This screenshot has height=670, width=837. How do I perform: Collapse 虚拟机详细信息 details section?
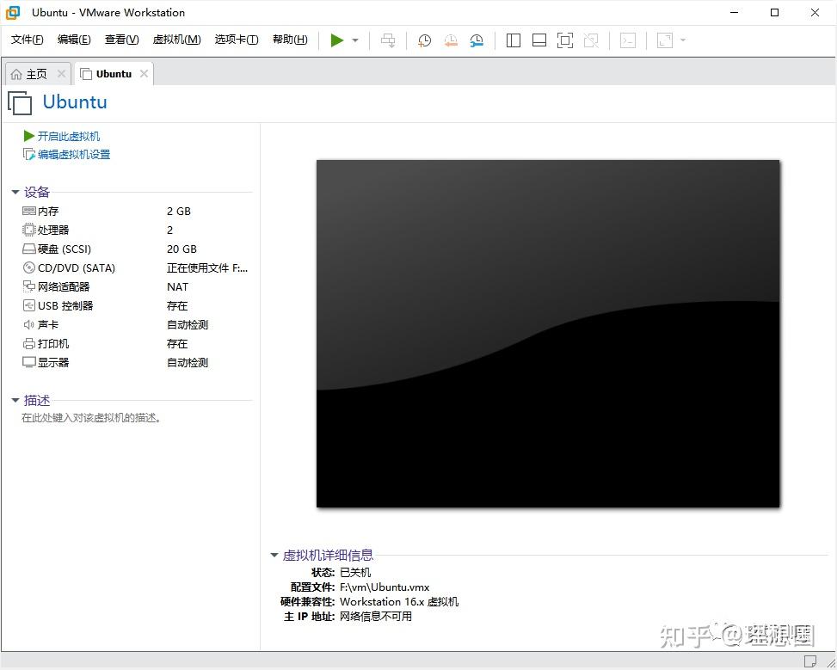[274, 555]
